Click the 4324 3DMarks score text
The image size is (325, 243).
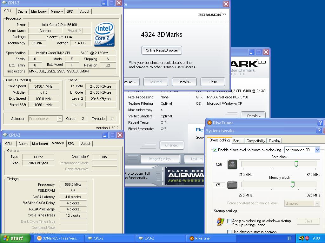162,34
